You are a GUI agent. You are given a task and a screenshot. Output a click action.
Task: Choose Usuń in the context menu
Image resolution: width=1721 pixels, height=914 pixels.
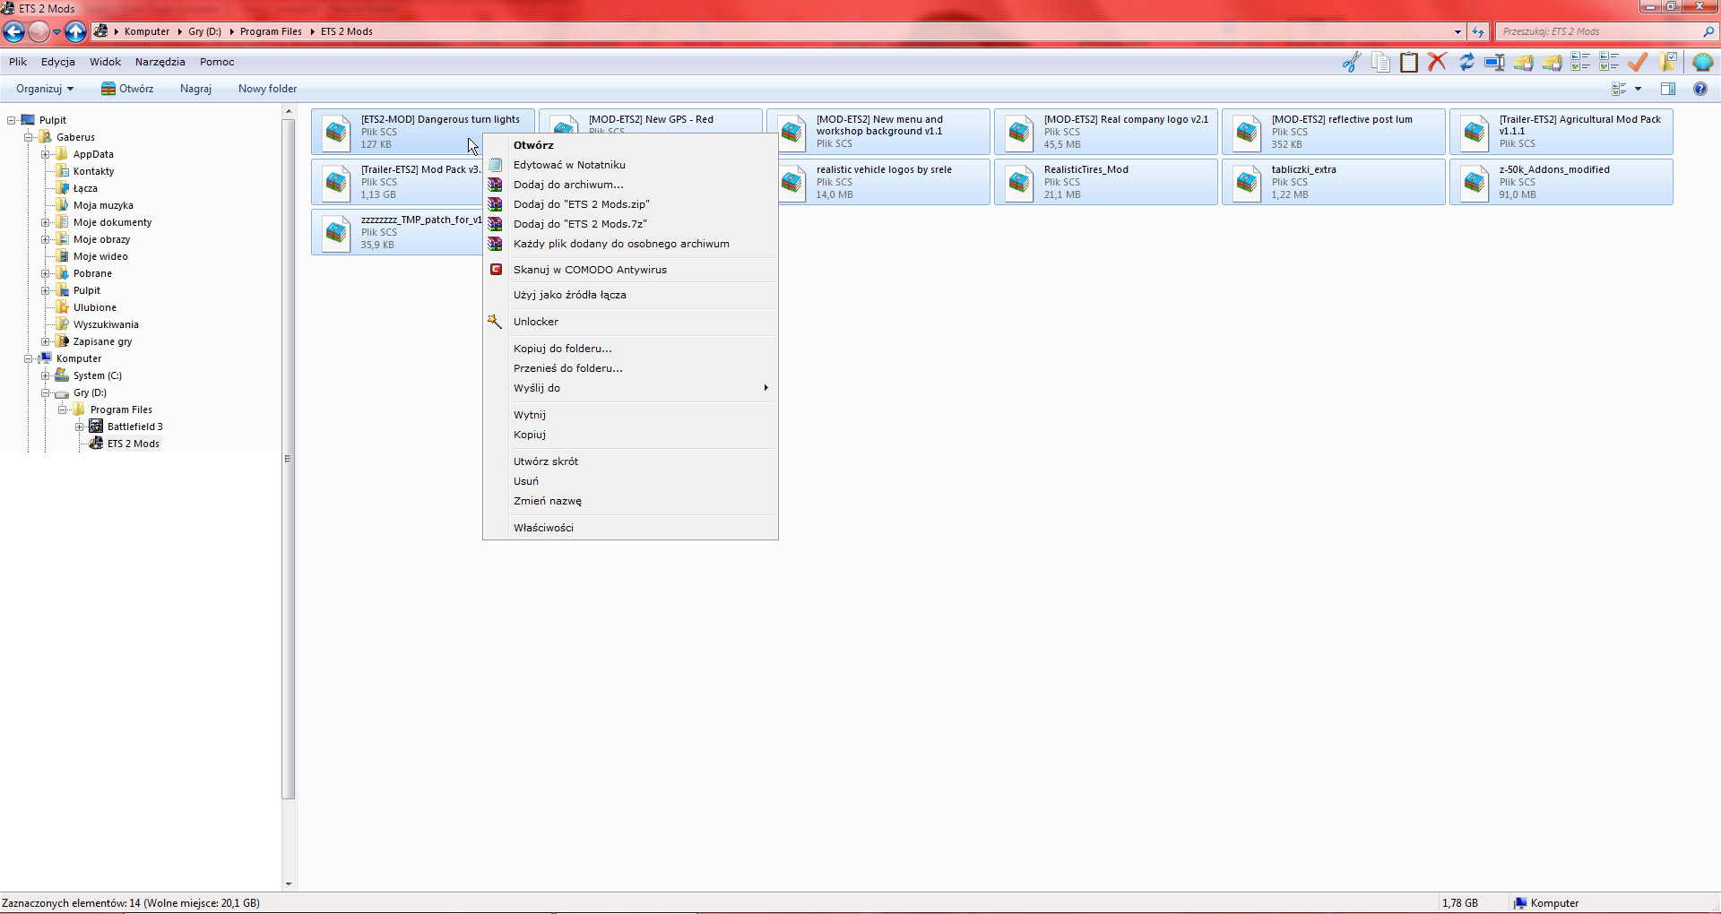point(630,481)
